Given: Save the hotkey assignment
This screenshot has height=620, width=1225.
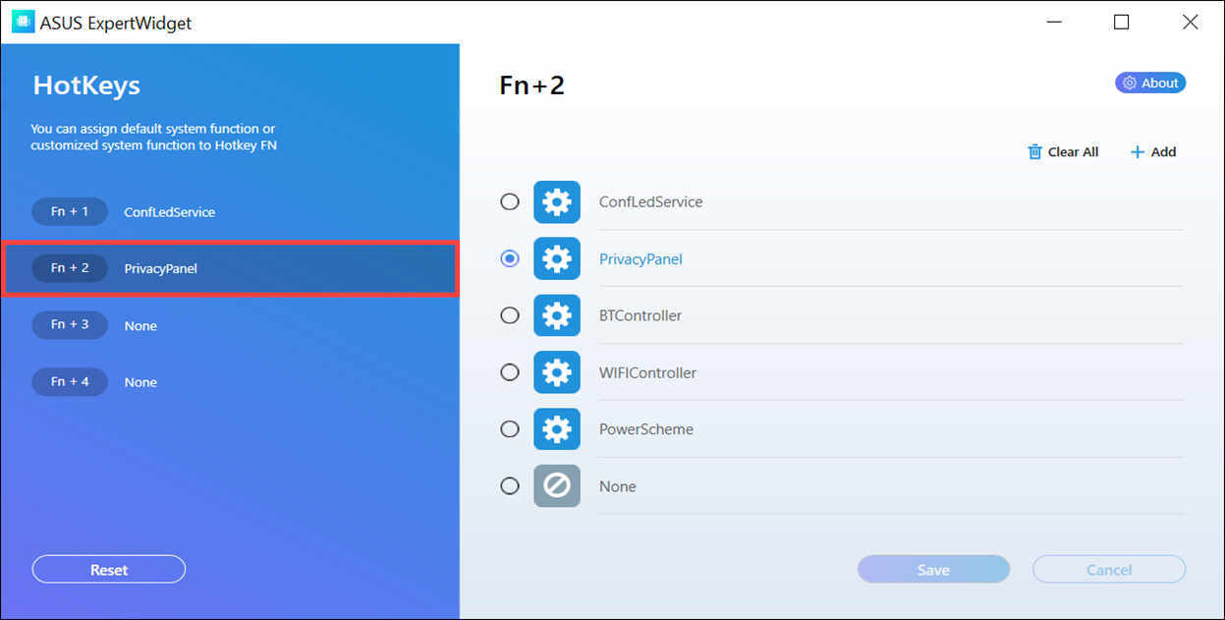Looking at the screenshot, I should click(933, 570).
